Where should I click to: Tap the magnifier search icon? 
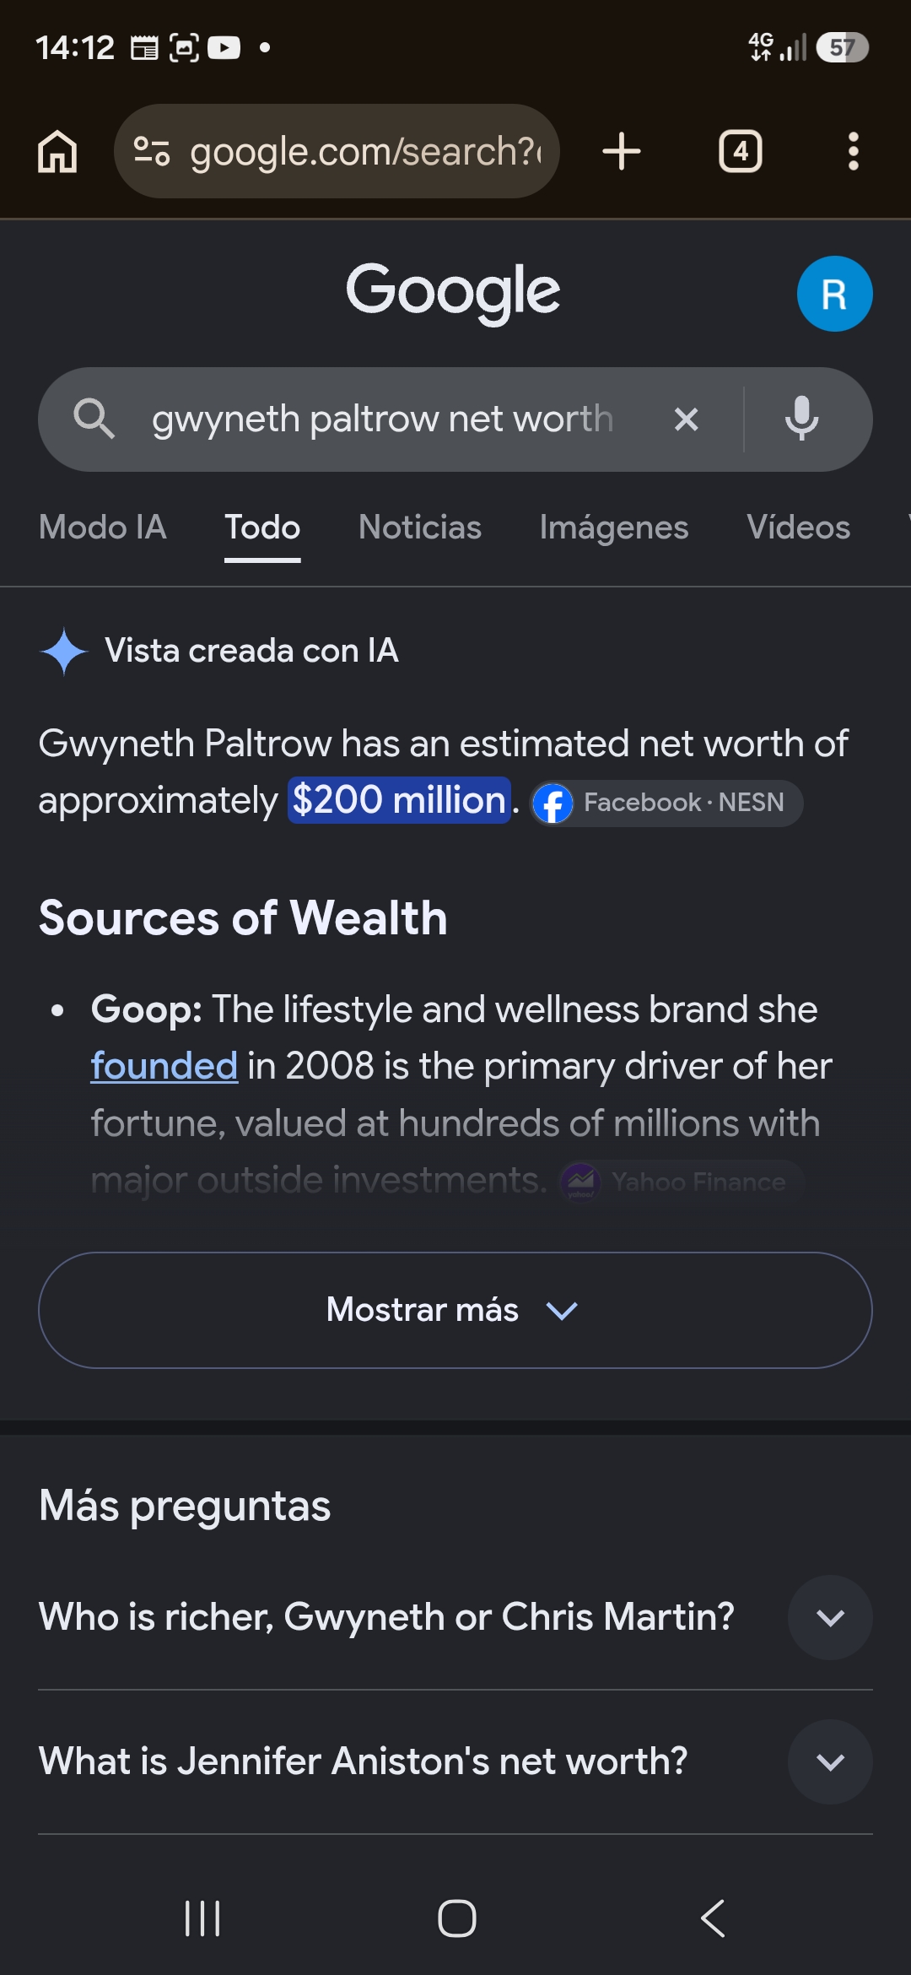click(94, 419)
